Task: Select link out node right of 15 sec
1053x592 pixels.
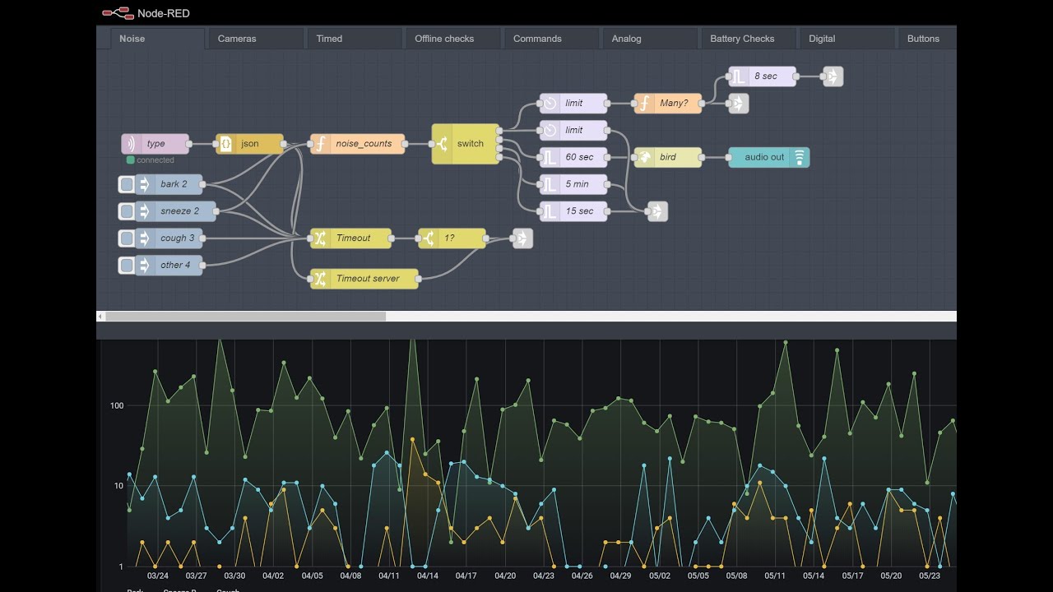Action: point(657,211)
